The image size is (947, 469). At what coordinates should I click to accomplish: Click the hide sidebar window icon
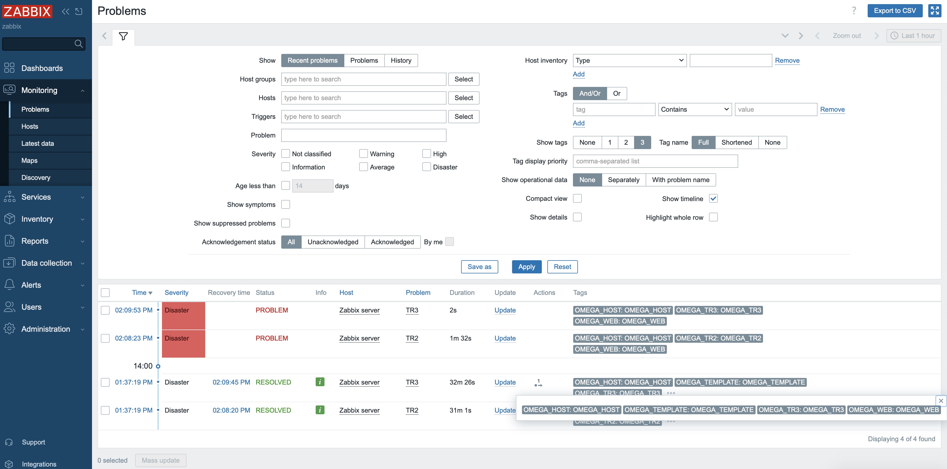[x=79, y=11]
